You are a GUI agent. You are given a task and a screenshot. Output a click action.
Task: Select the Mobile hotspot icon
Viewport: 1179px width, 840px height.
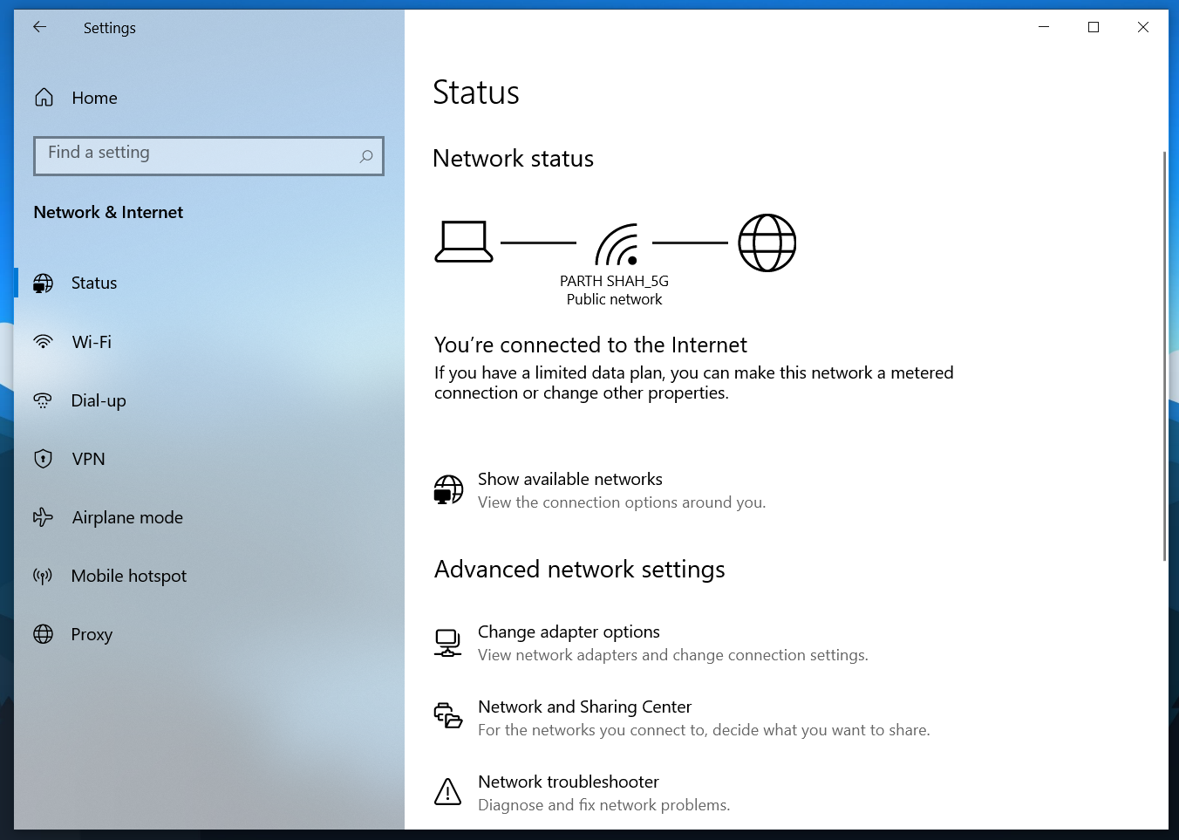pyautogui.click(x=44, y=576)
